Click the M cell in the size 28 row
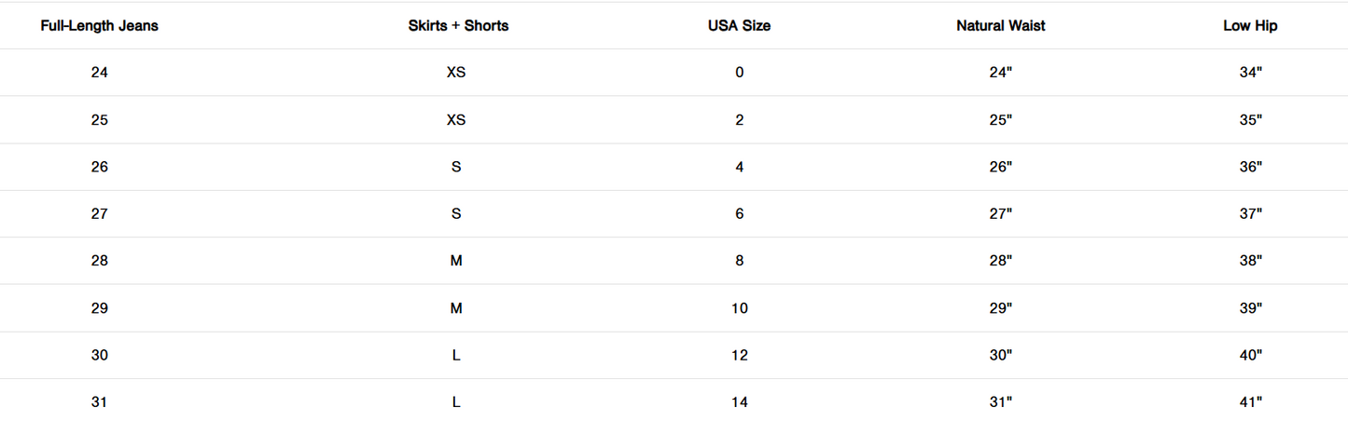Viewport: 1348px width, 421px height. pyautogui.click(x=456, y=261)
